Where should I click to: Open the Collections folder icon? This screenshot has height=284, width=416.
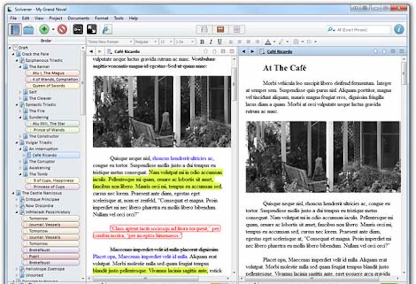coord(28,29)
